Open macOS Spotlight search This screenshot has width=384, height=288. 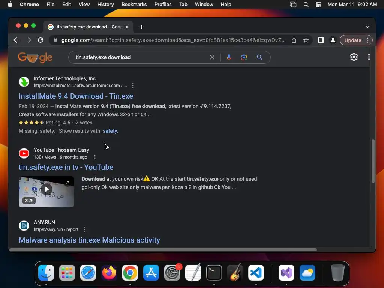pyautogui.click(x=306, y=4)
